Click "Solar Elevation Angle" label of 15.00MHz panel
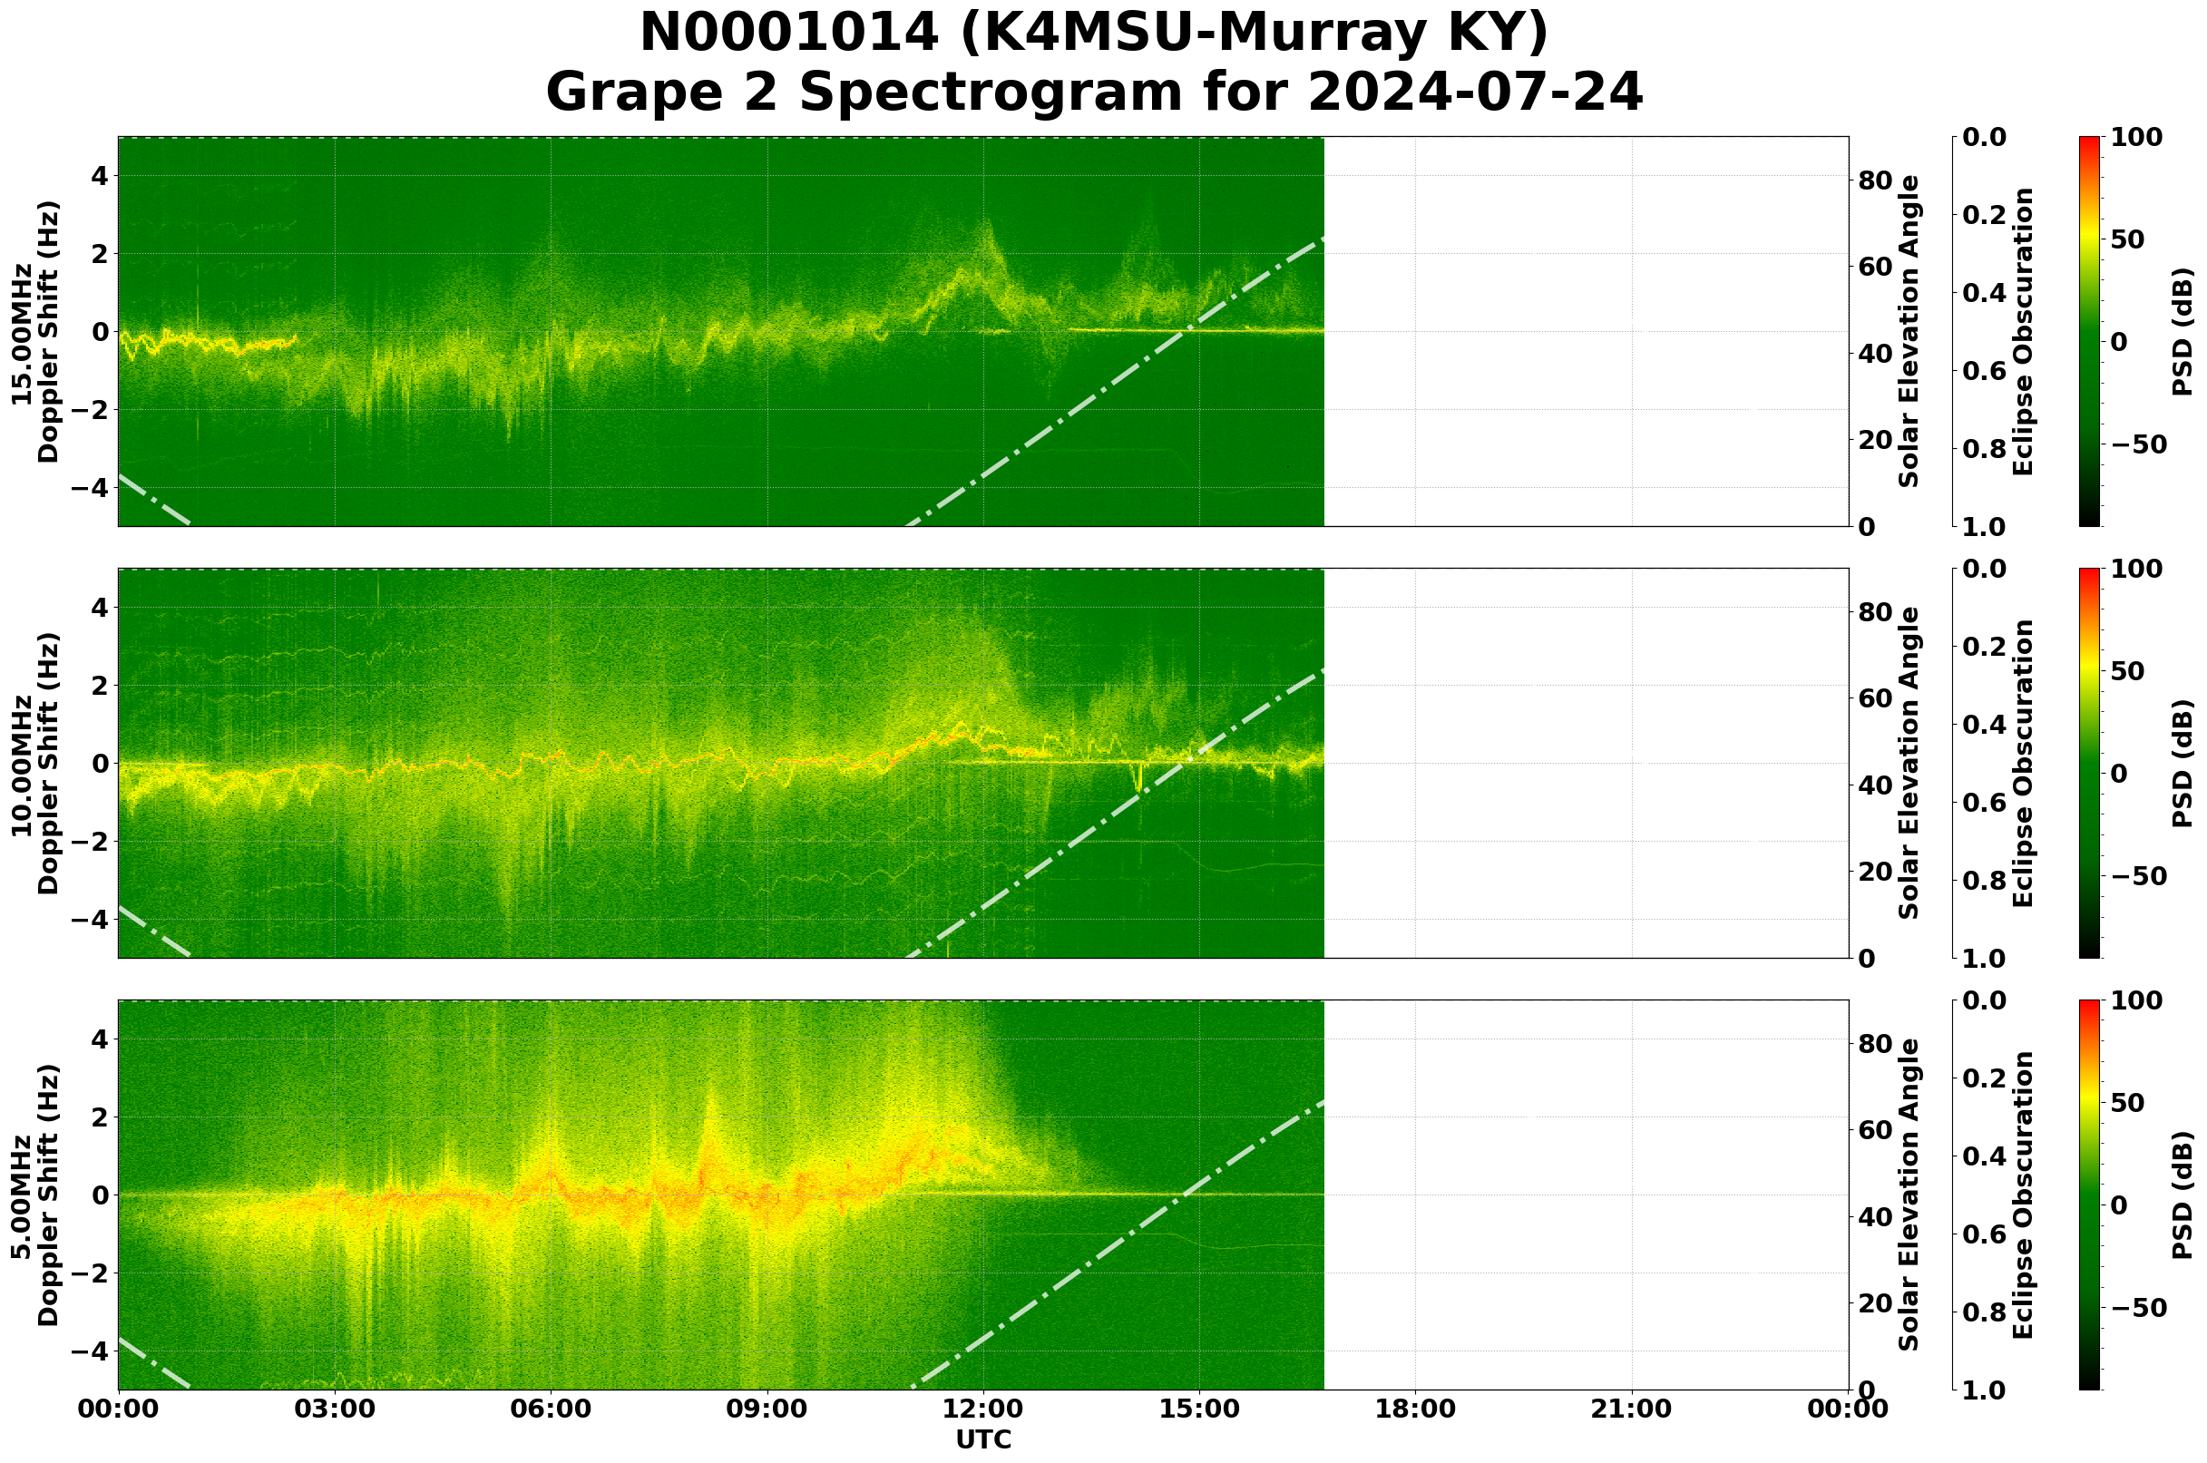This screenshot has width=2207, height=1463. (1909, 331)
